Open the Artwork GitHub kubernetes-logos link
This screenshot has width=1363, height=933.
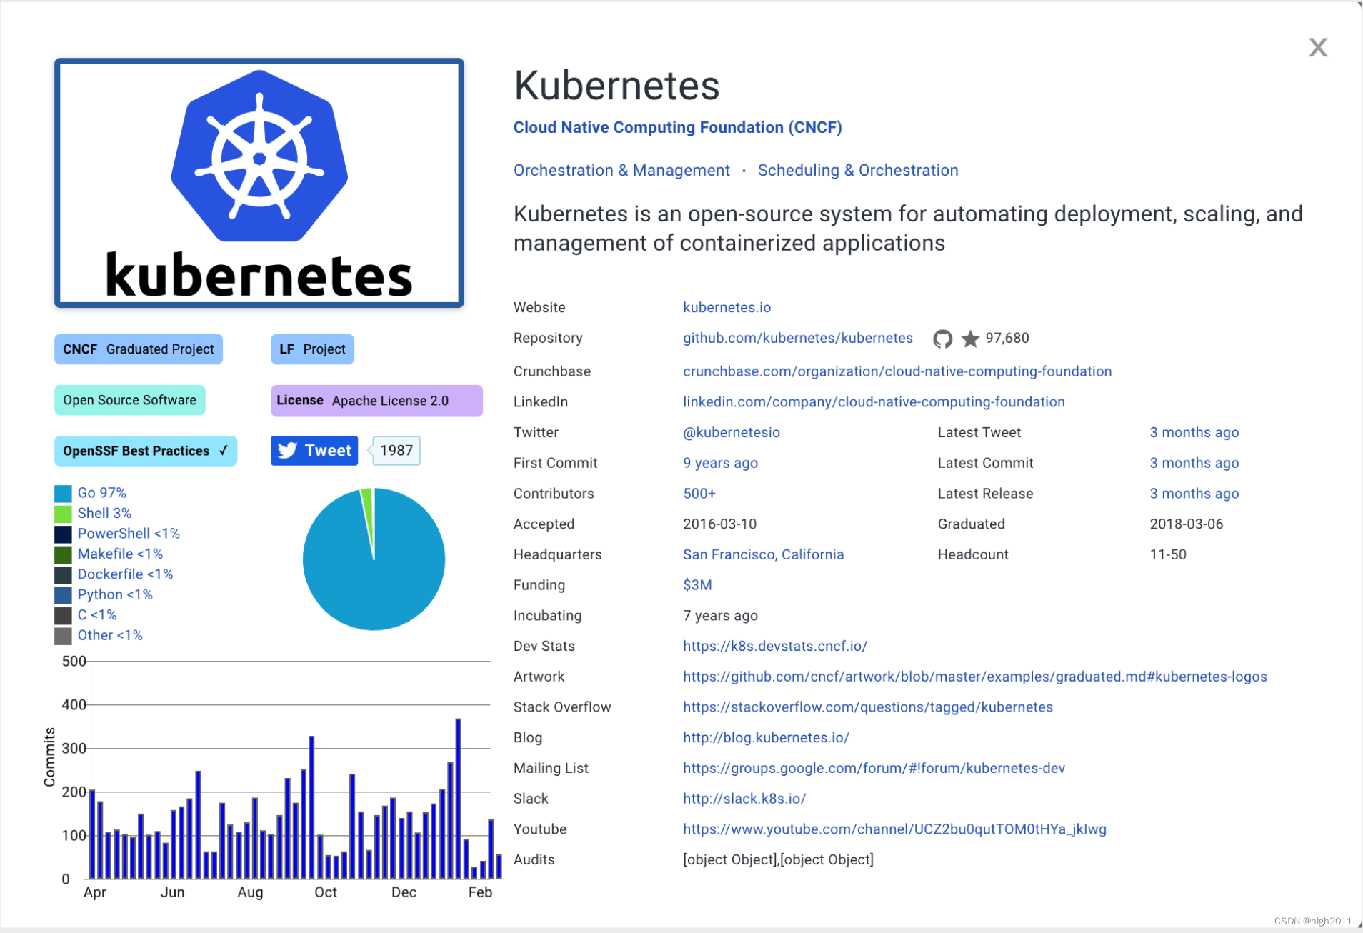[x=975, y=677]
